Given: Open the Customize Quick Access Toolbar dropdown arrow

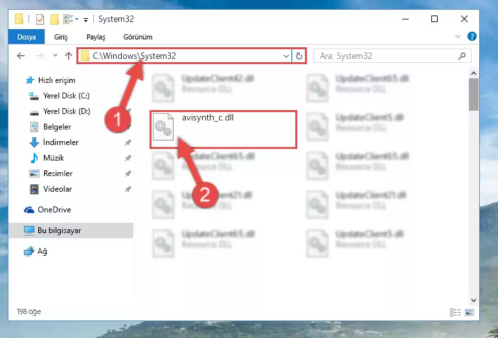Looking at the screenshot, I should point(85,19).
